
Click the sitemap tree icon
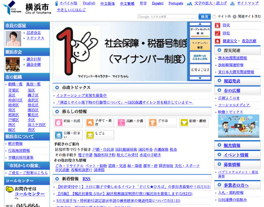tap(232, 4)
